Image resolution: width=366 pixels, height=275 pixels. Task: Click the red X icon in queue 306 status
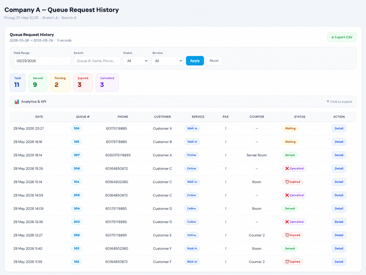tap(287, 168)
